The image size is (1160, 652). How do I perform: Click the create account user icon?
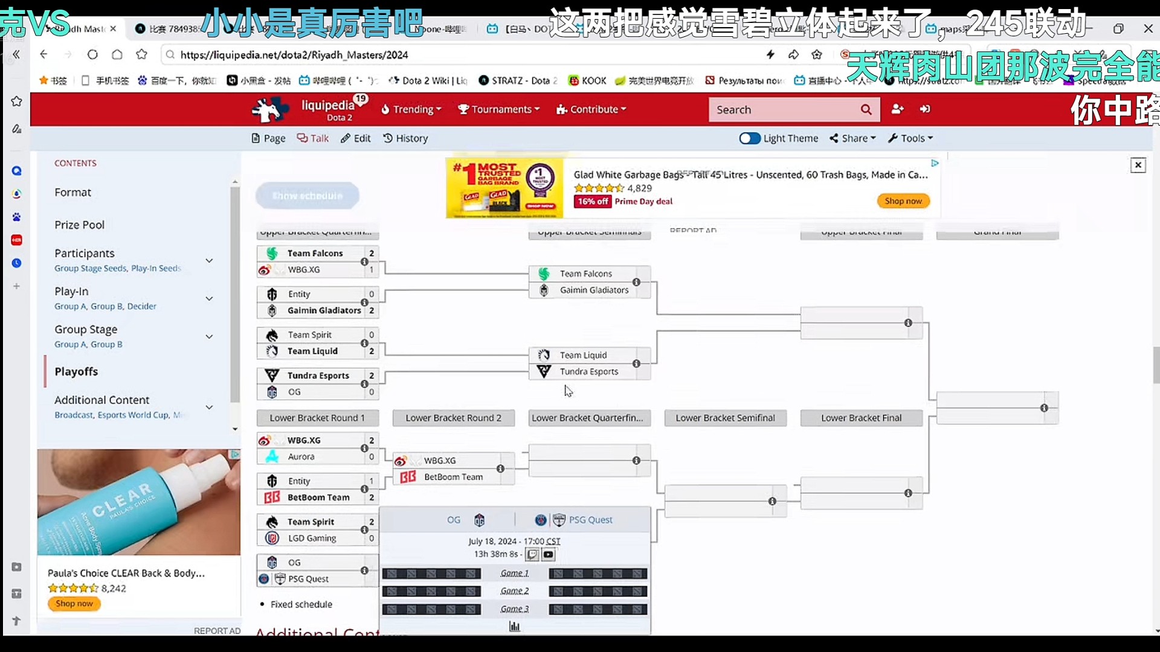[897, 109]
